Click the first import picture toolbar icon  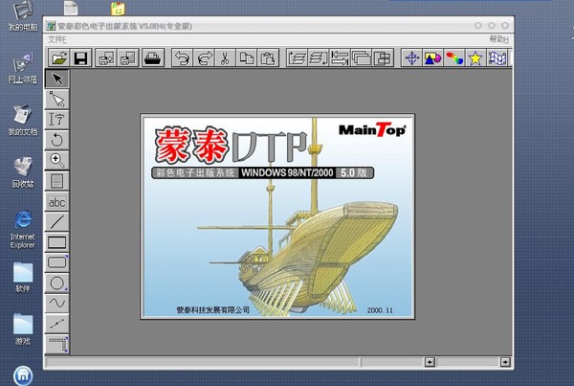[106, 57]
